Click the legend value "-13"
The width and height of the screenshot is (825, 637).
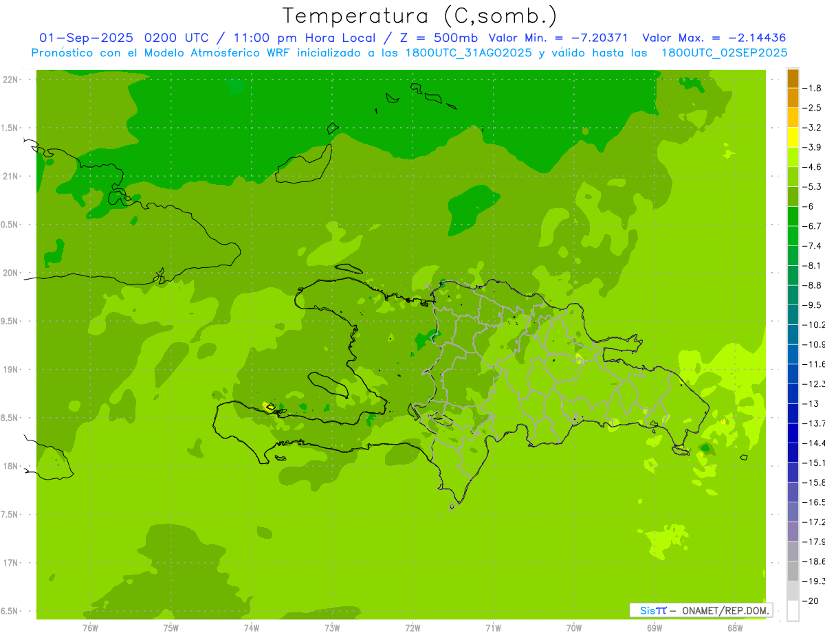pos(811,404)
